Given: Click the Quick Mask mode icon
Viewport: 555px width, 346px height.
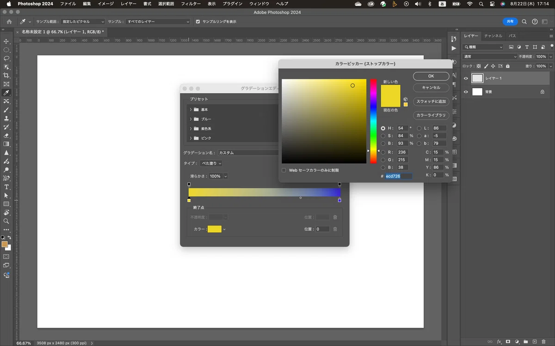Looking at the screenshot, I should coord(6,257).
